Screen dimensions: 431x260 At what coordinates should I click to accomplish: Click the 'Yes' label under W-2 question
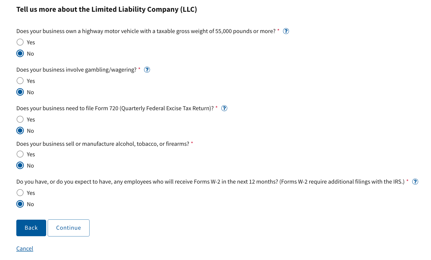(31, 193)
